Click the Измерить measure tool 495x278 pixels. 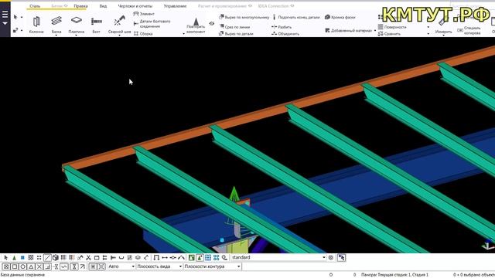pos(443,25)
